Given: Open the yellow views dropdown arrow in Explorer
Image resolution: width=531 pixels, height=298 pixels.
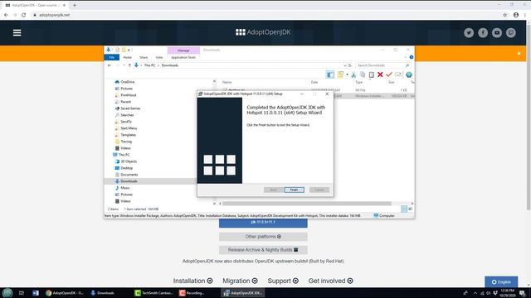Looking at the screenshot, I should coord(347,74).
